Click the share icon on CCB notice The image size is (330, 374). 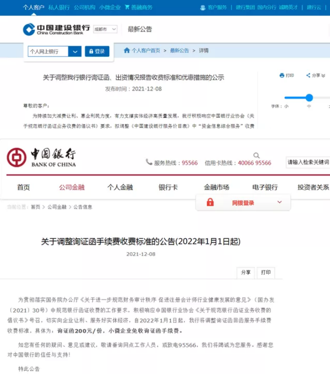[x=308, y=75]
